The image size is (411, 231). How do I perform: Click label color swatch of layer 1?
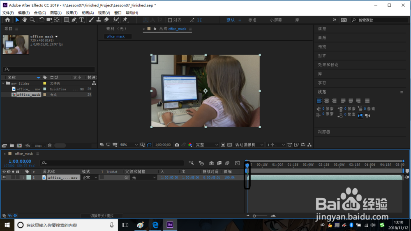click(29, 178)
